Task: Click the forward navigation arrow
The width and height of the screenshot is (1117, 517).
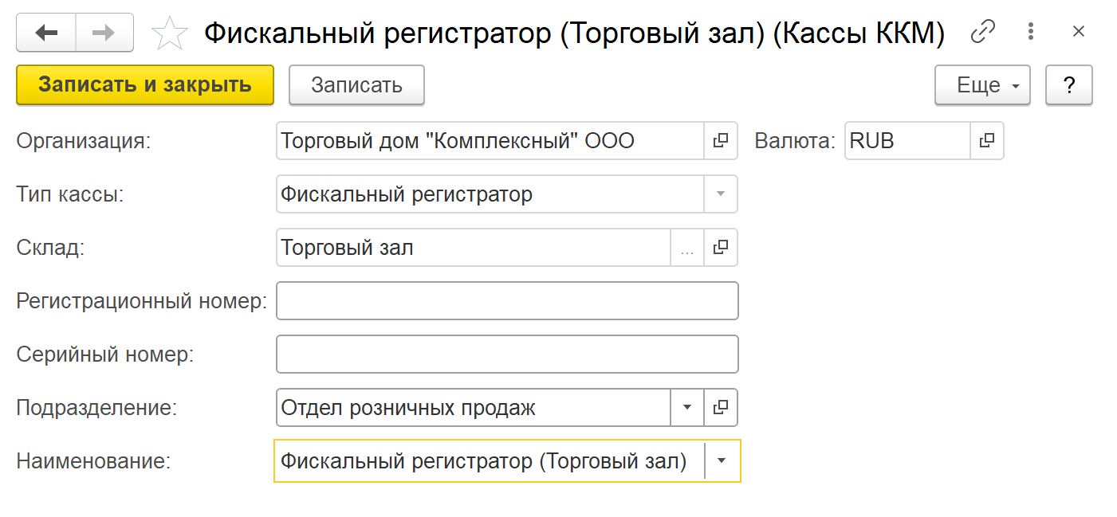Action: click(x=104, y=33)
